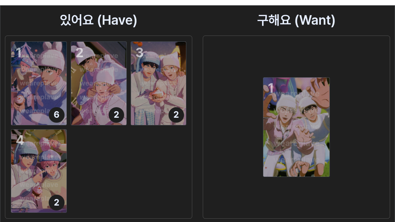Click the quantity badge on Have card 3
Screen dimensions: 395x222
click(176, 115)
